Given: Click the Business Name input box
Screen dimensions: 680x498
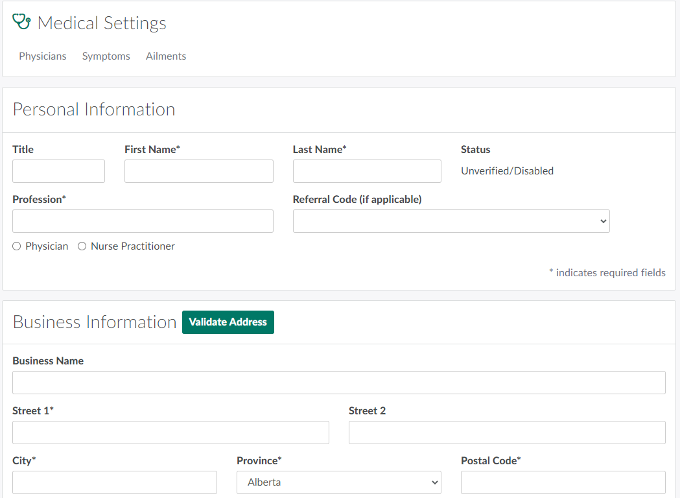Looking at the screenshot, I should point(338,383).
